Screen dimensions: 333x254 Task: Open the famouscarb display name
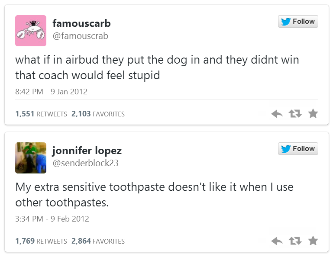point(81,23)
